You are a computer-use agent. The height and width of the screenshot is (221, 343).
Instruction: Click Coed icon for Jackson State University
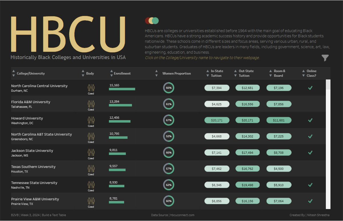(x=91, y=152)
